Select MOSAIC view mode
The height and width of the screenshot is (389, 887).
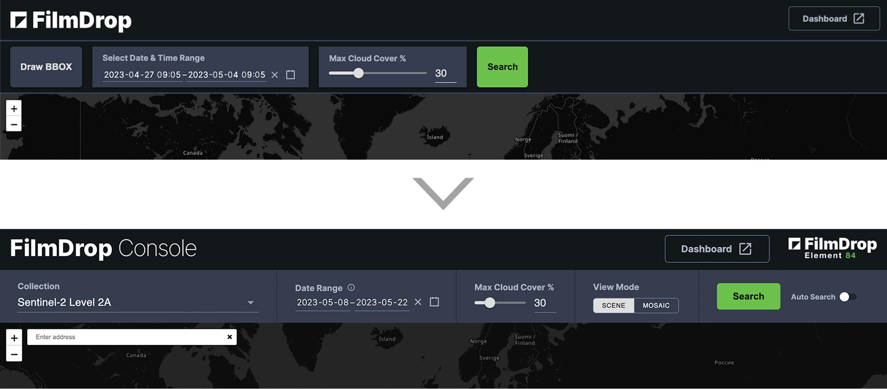click(x=656, y=305)
